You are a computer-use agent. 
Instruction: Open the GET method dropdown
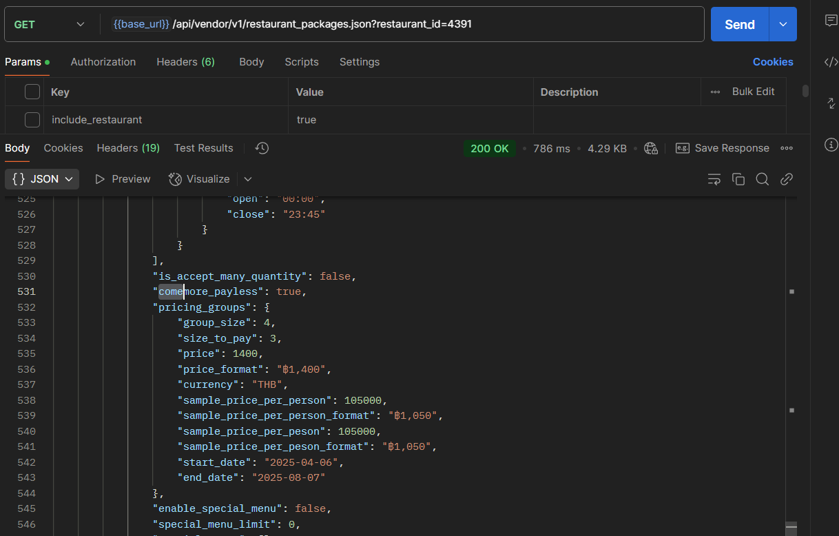50,24
